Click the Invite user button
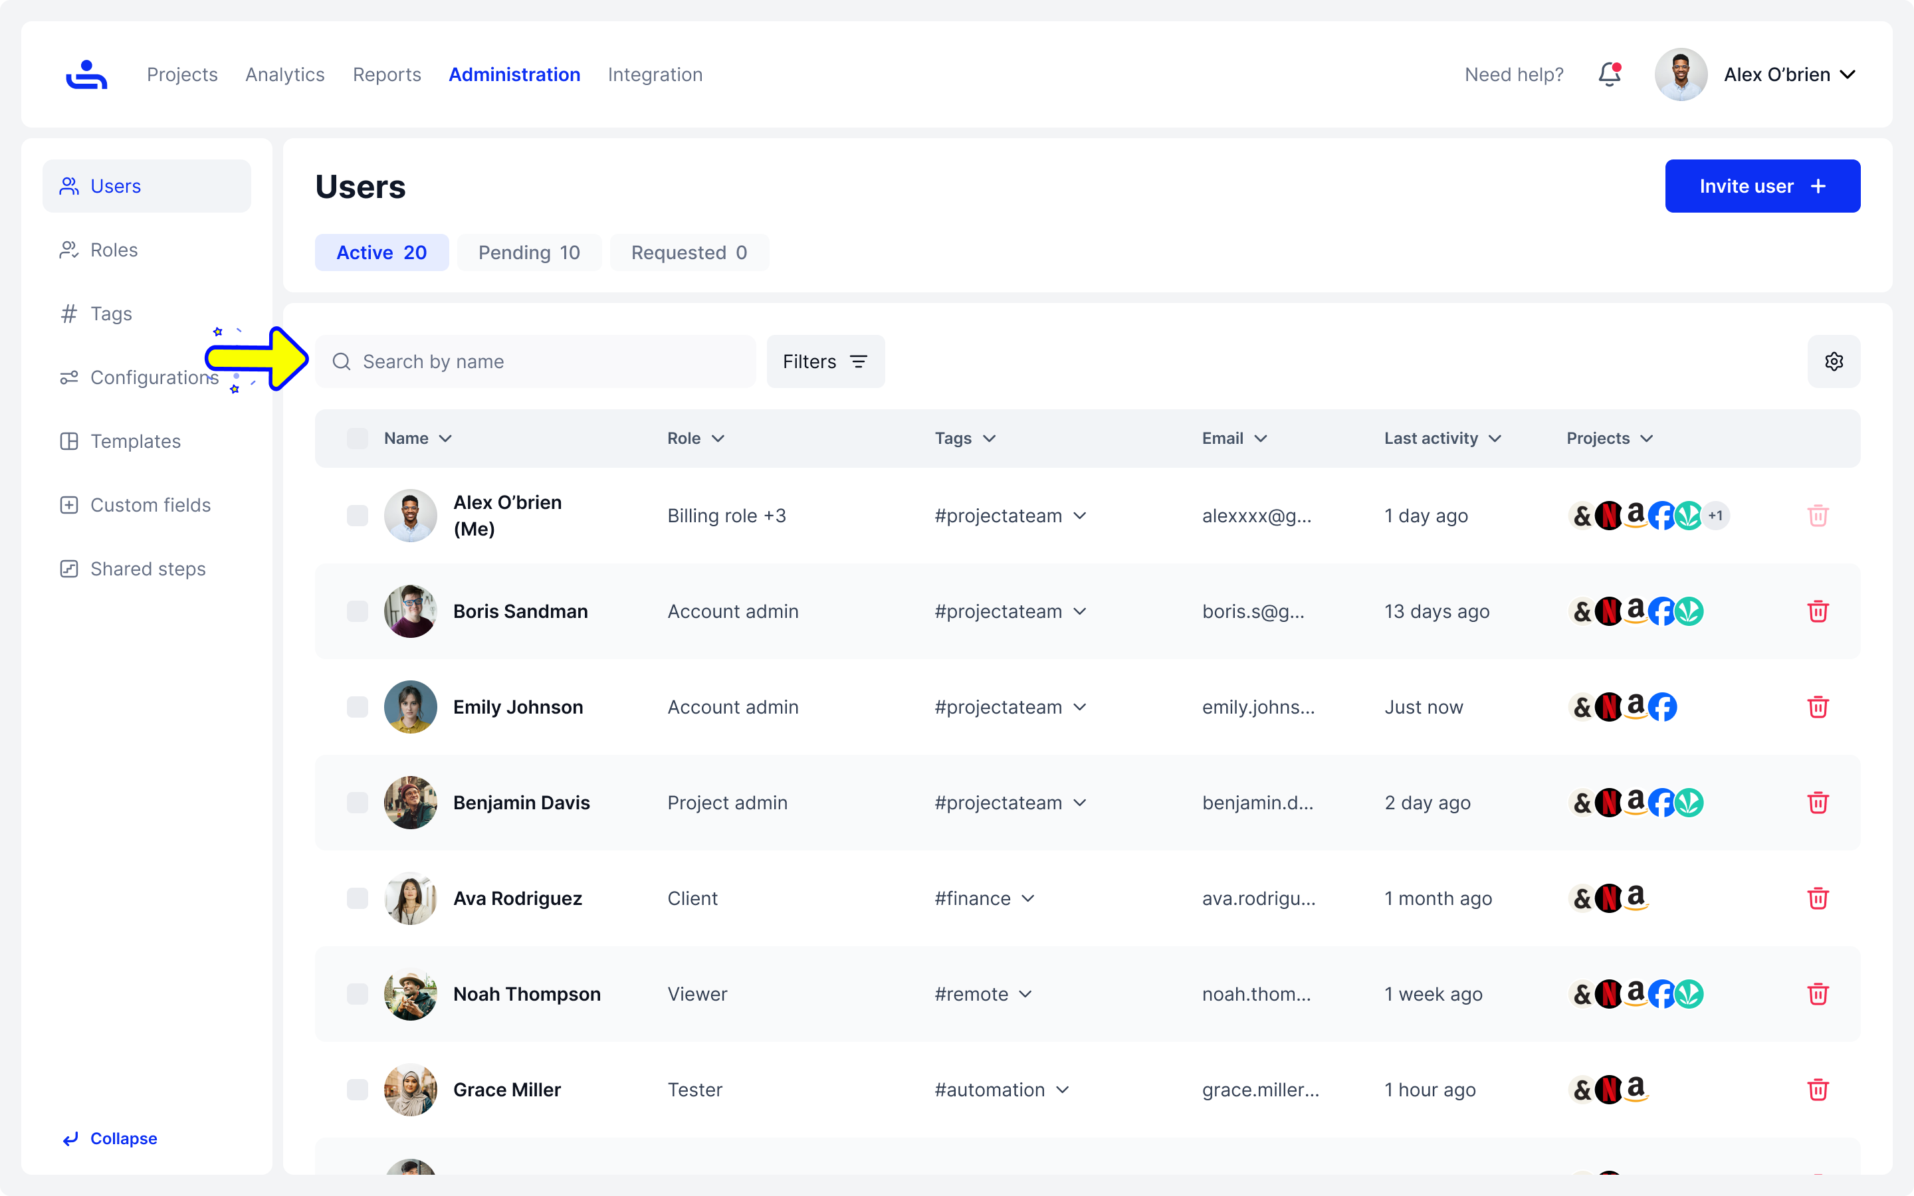The width and height of the screenshot is (1914, 1196). 1762,186
